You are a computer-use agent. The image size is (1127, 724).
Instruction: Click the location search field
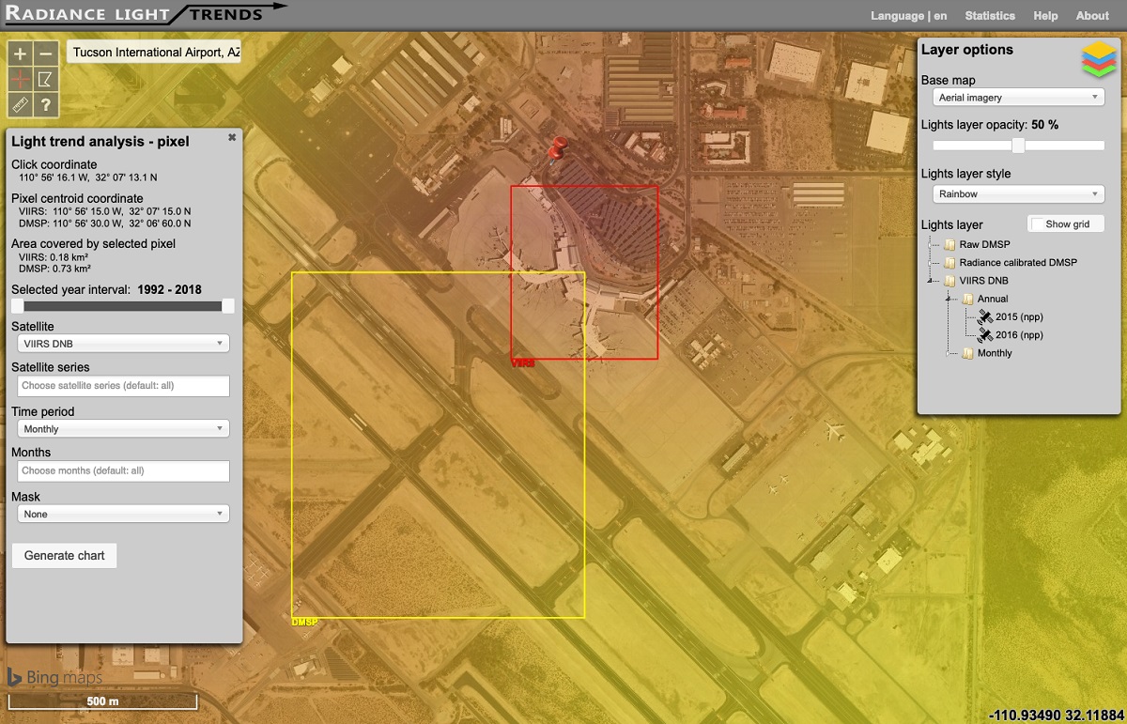(155, 53)
